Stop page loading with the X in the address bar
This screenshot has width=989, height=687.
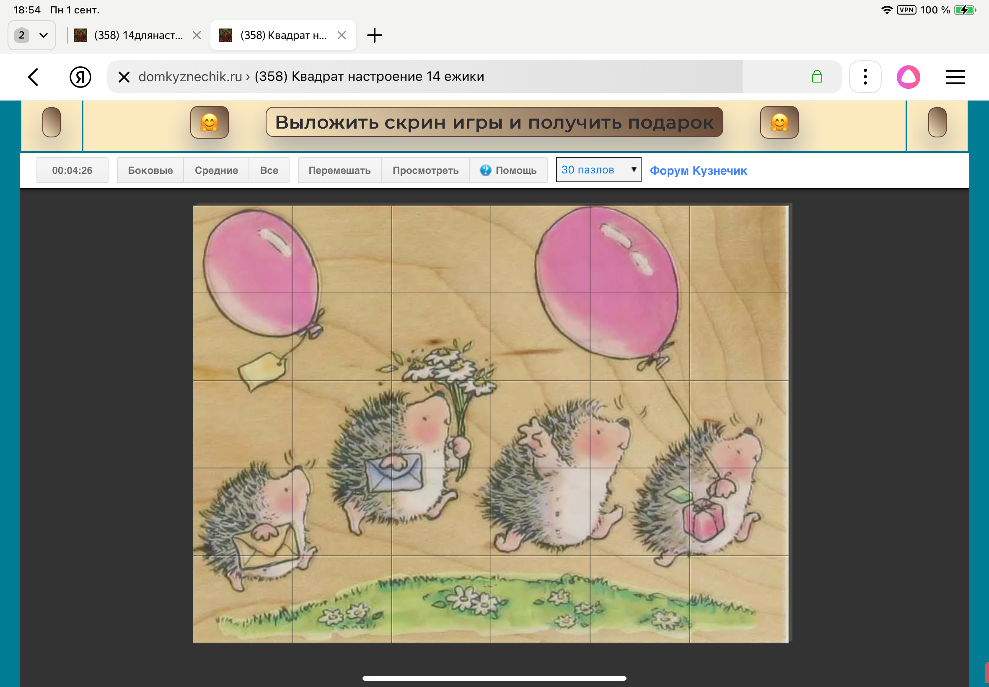(124, 77)
